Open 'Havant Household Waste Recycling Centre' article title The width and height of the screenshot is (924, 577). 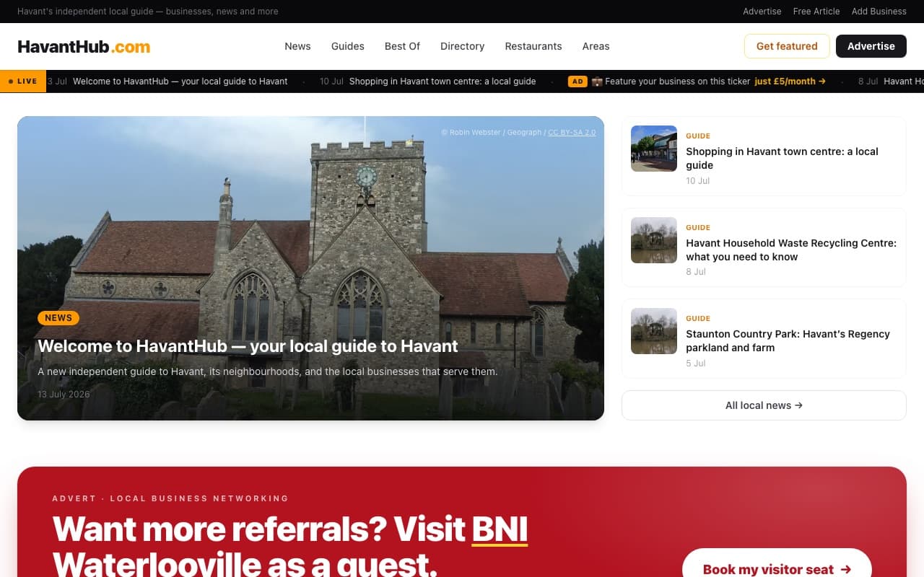[791, 250]
